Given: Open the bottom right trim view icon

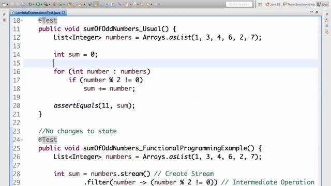Looking at the screenshot, I should tap(327, 32).
